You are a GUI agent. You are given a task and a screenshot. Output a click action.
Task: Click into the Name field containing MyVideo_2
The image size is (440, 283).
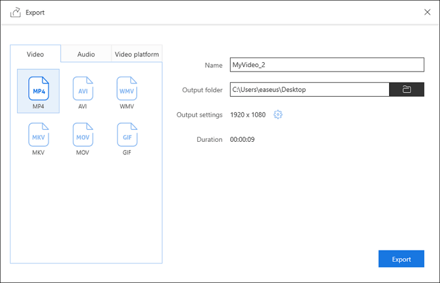pyautogui.click(x=327, y=65)
